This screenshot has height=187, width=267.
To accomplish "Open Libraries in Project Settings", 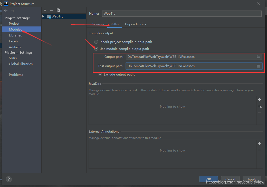I will [x=15, y=35].
